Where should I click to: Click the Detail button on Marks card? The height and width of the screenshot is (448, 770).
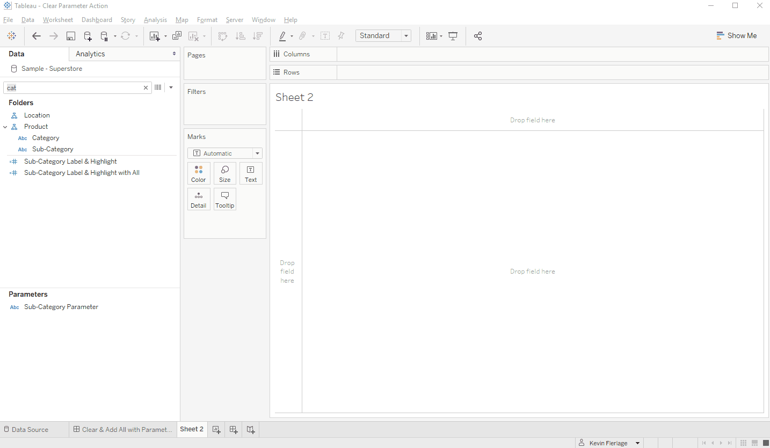tap(199, 199)
